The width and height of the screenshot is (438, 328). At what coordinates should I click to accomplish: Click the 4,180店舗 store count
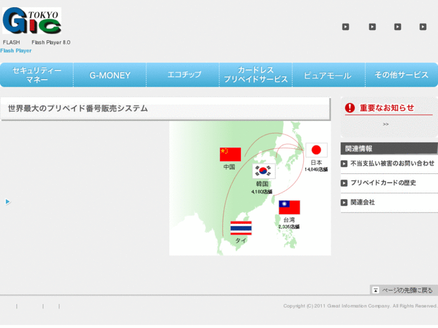(261, 191)
